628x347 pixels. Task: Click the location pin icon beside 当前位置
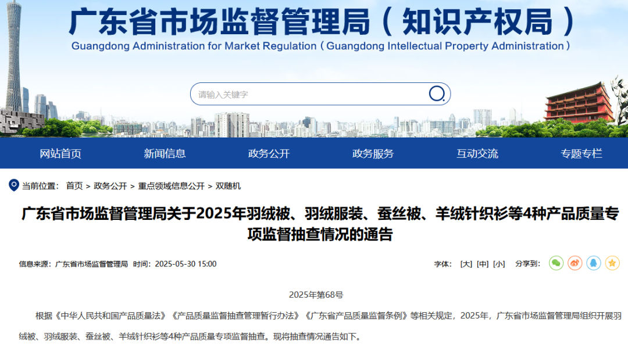tap(14, 186)
